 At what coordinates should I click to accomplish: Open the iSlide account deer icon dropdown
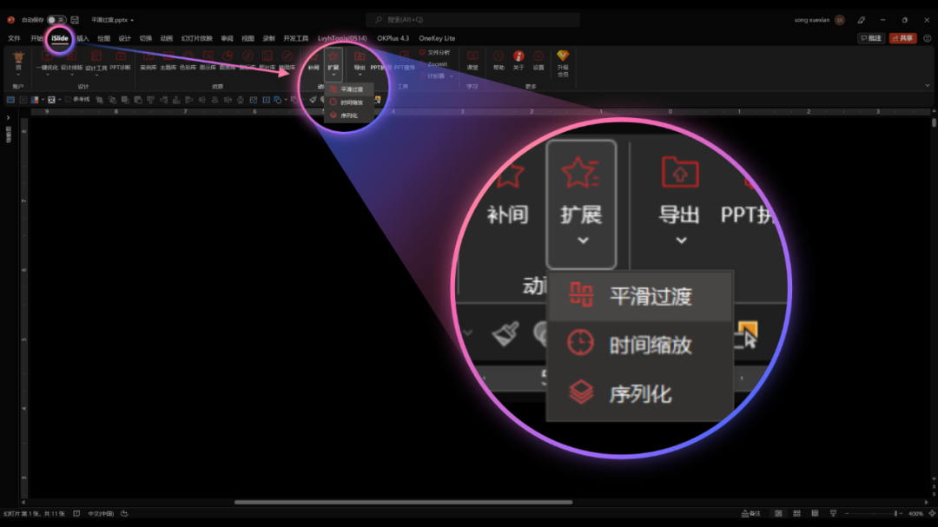point(18,63)
